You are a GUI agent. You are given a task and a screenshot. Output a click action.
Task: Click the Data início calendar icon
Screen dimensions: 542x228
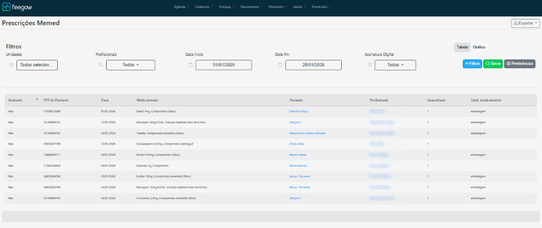[x=190, y=65]
